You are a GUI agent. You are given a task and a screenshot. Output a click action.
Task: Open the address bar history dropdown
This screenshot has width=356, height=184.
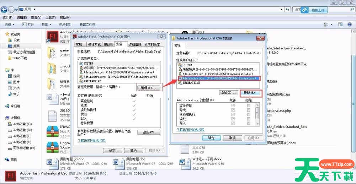pyautogui.click(x=282, y=9)
